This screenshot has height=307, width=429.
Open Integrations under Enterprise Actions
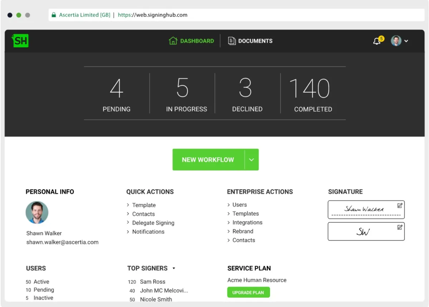click(x=247, y=223)
